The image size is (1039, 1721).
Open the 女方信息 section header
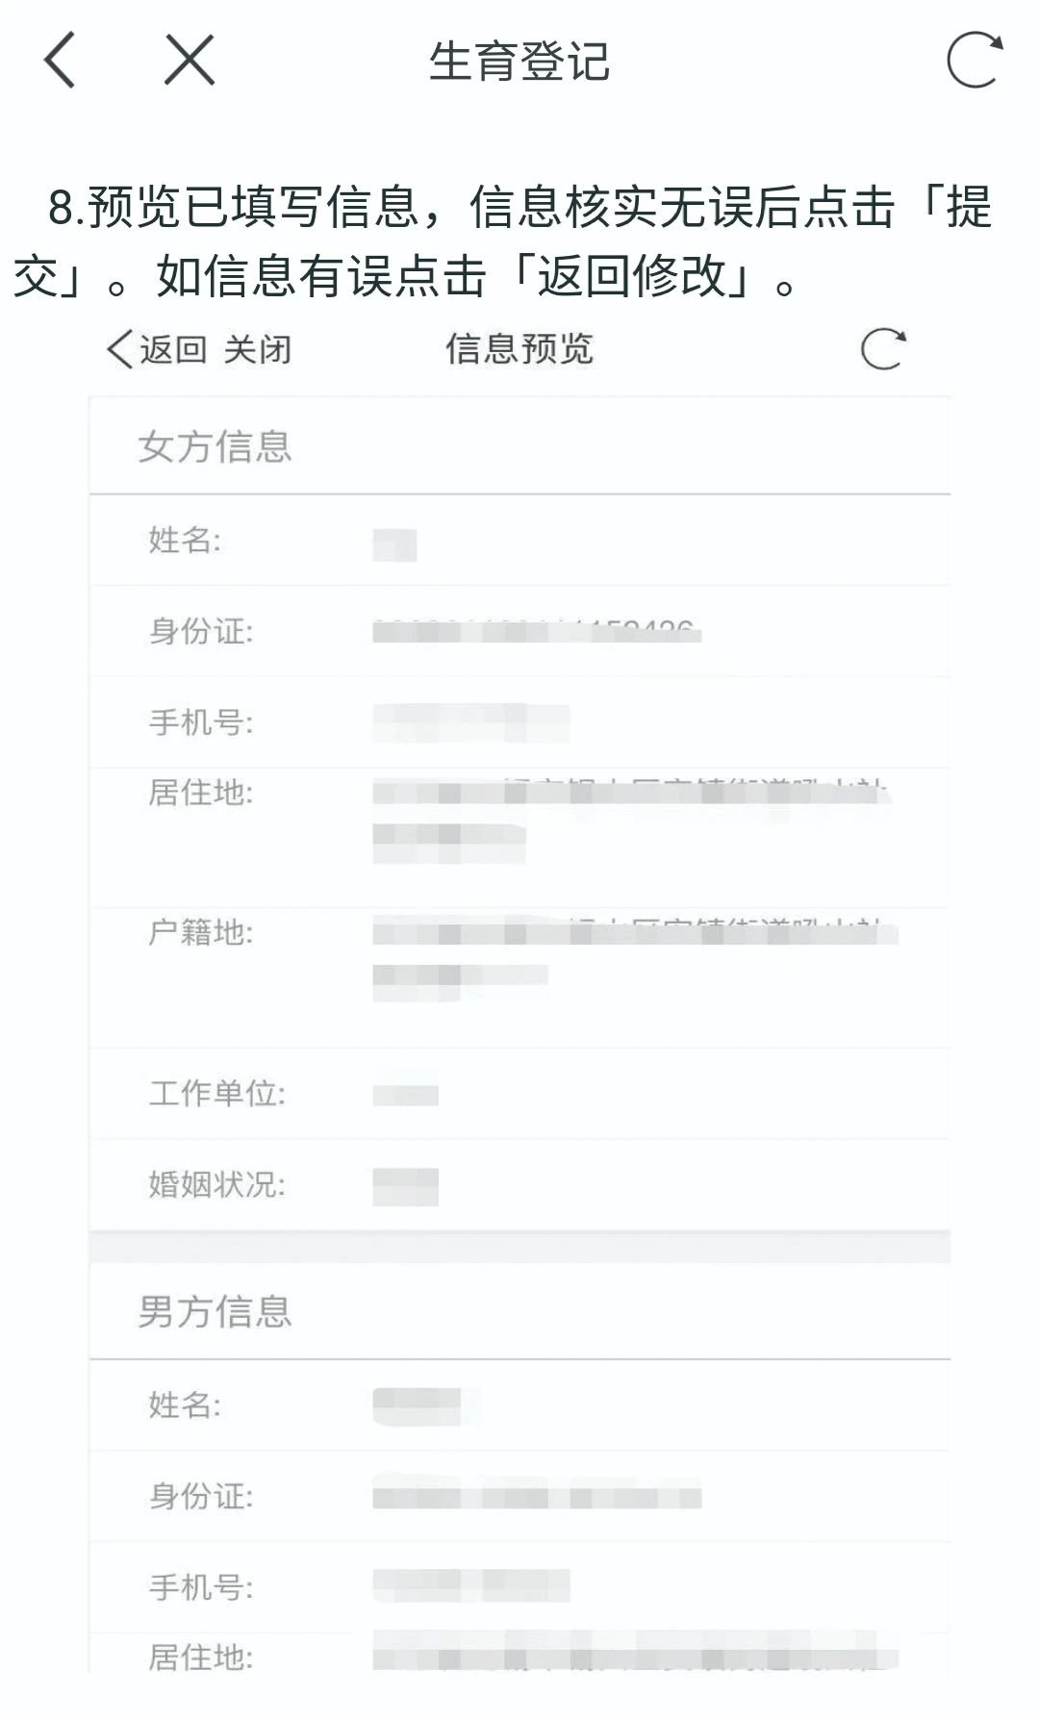(x=519, y=446)
